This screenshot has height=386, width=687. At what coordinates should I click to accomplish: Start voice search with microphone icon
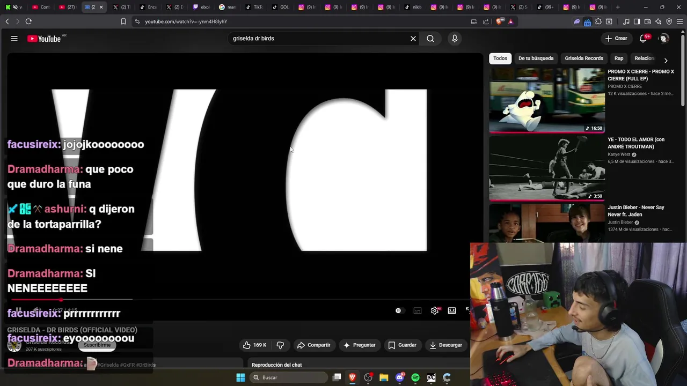(x=455, y=39)
